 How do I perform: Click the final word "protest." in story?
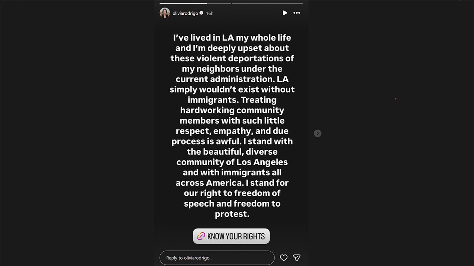pyautogui.click(x=232, y=214)
